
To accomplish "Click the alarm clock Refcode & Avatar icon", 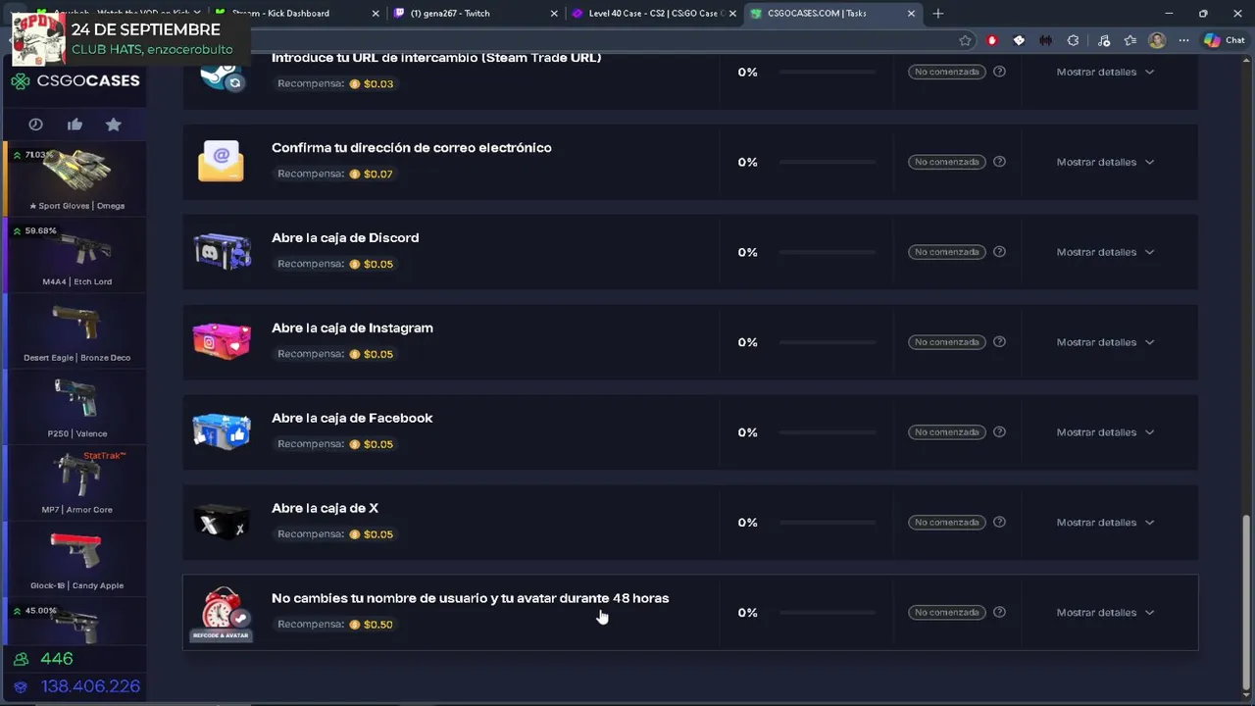I will pyautogui.click(x=222, y=613).
